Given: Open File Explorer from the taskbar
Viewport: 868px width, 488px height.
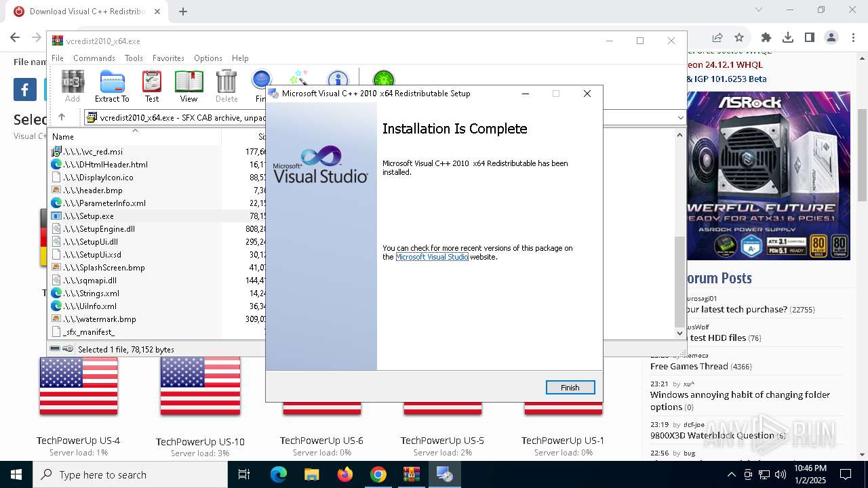Looking at the screenshot, I should (x=312, y=474).
